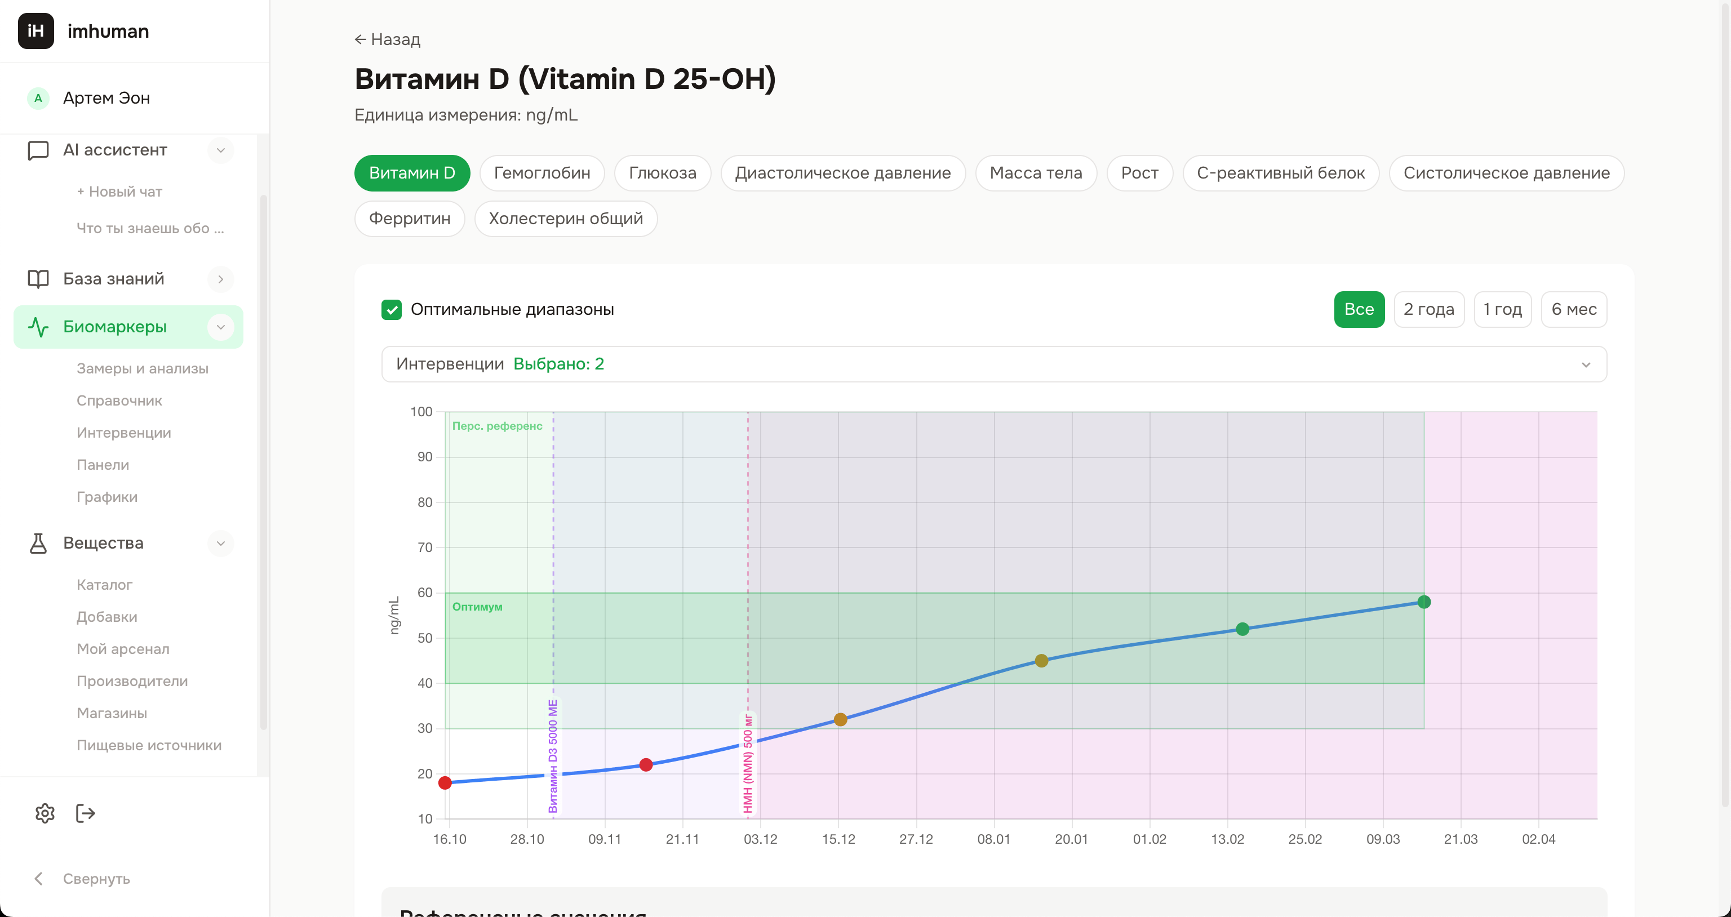The height and width of the screenshot is (917, 1731).
Task: Click the Артем Эон avatar icon
Action: pyautogui.click(x=38, y=98)
